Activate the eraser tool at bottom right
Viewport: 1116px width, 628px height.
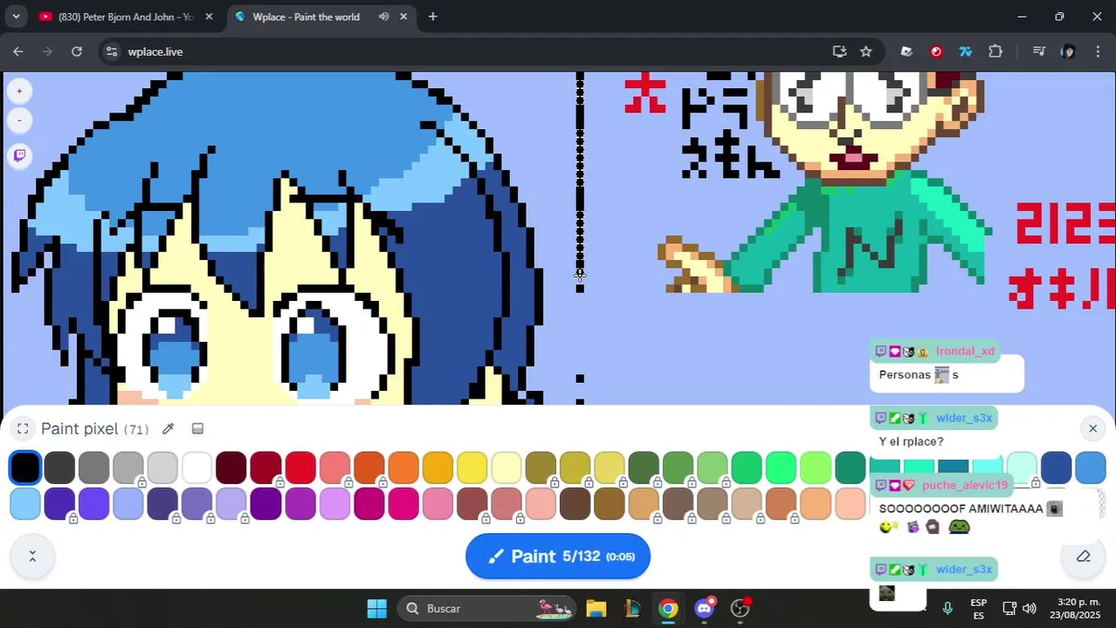[x=1083, y=556]
